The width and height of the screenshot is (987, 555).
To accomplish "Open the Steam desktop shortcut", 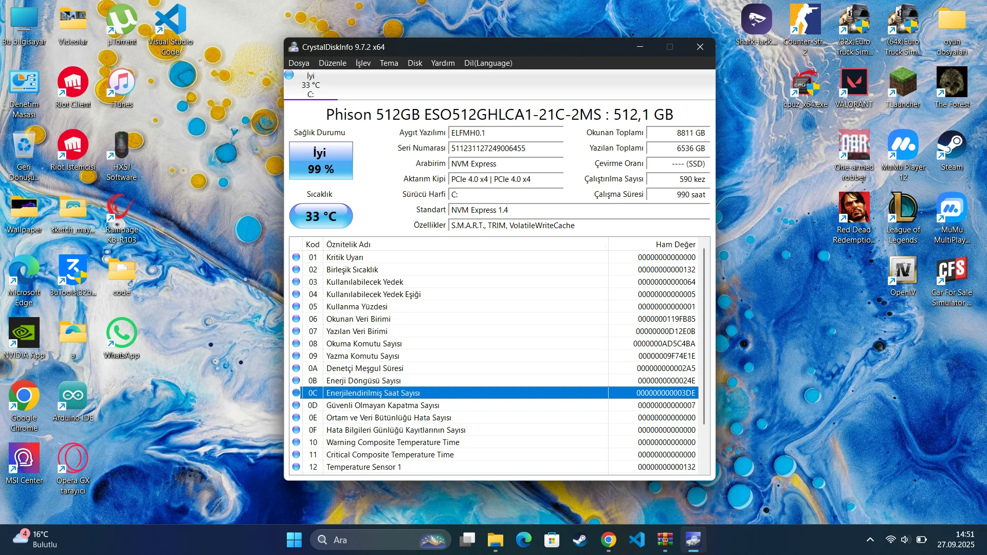I will (x=952, y=151).
